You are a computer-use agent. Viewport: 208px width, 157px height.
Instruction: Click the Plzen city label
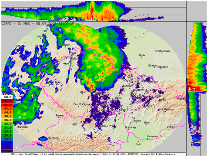(x=58, y=82)
